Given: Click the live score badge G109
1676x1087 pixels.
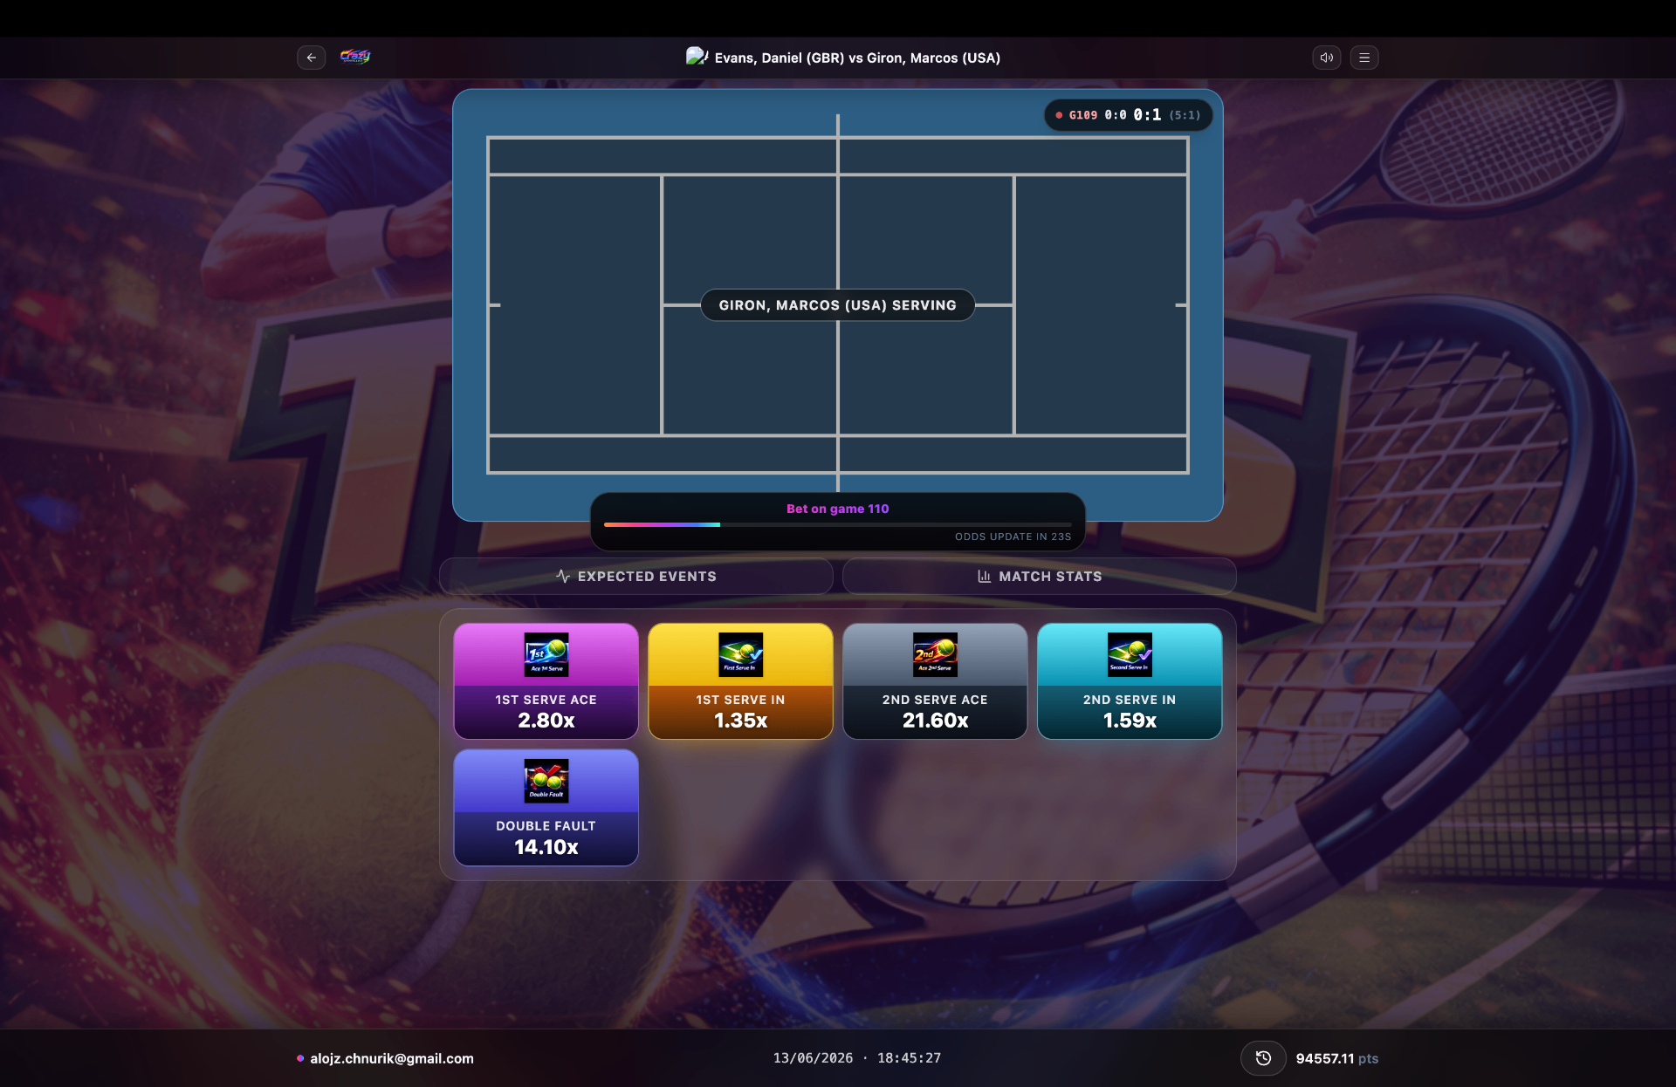Looking at the screenshot, I should click(x=1129, y=115).
